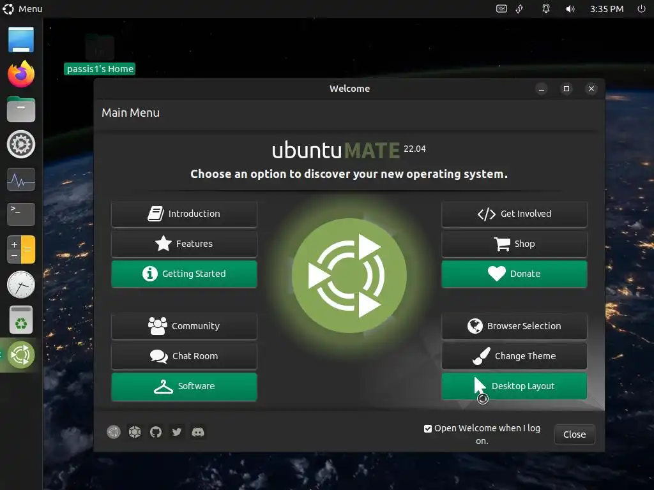
Task: Open Getting Started guide
Action: (x=184, y=274)
